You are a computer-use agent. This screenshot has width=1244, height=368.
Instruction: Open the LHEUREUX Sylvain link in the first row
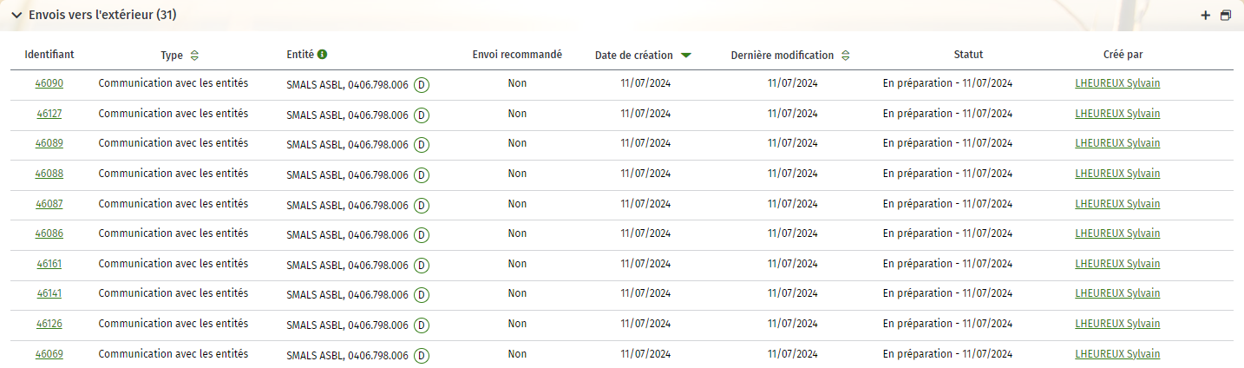point(1117,84)
